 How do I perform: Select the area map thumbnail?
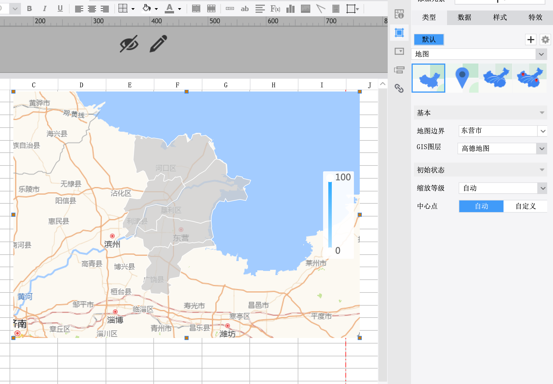click(428, 78)
